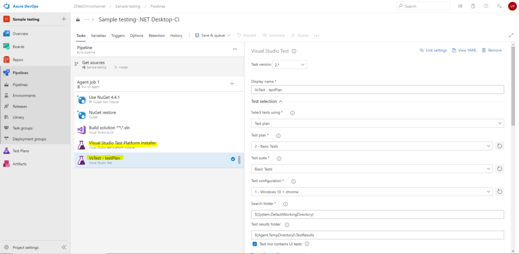Add a task to Agent job 1
Screen dimensions: 519x254
pyautogui.click(x=232, y=84)
